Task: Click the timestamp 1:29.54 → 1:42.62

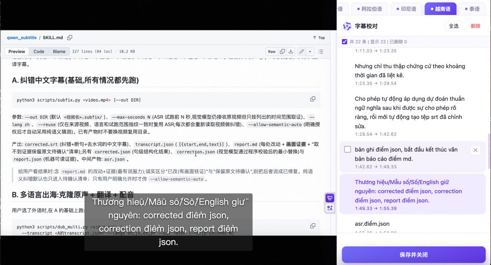Action: tap(376, 134)
